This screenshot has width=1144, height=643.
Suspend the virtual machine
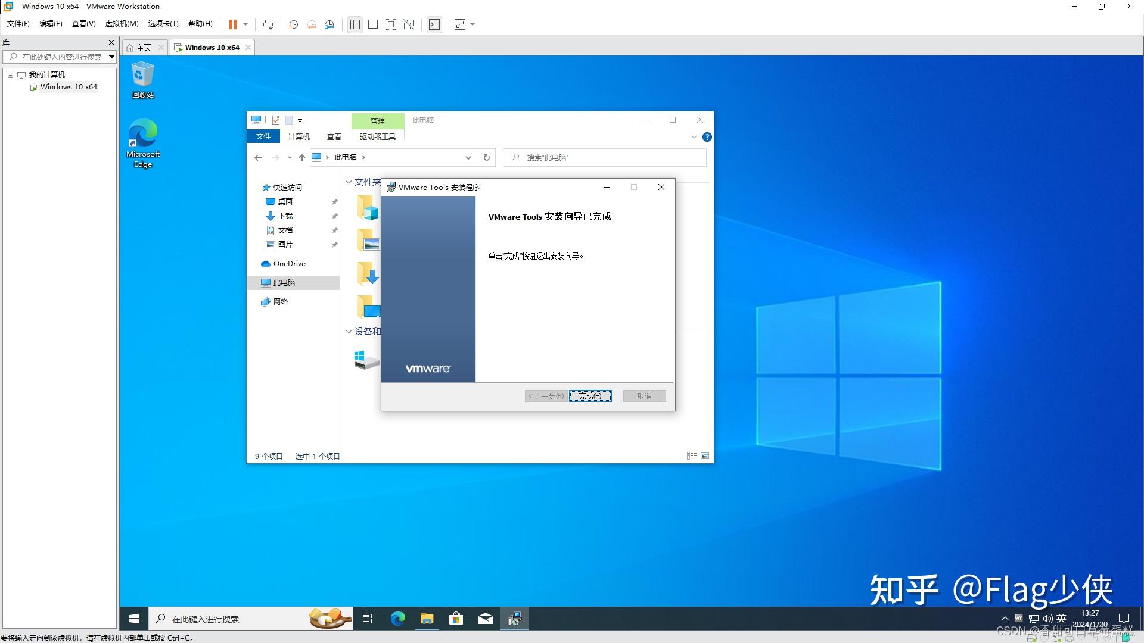(x=232, y=24)
